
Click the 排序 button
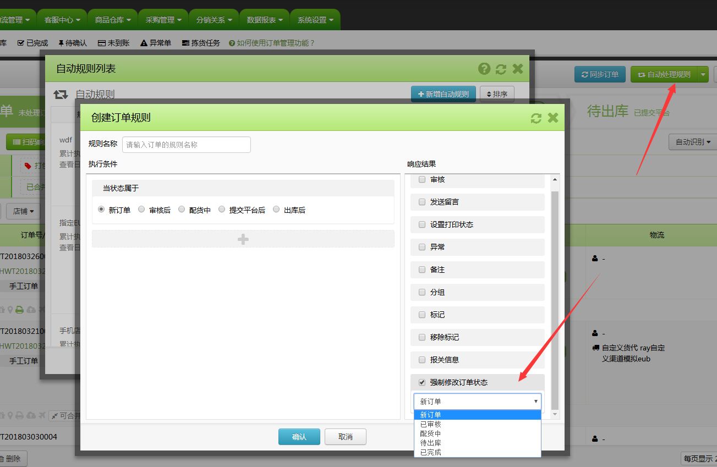[497, 94]
